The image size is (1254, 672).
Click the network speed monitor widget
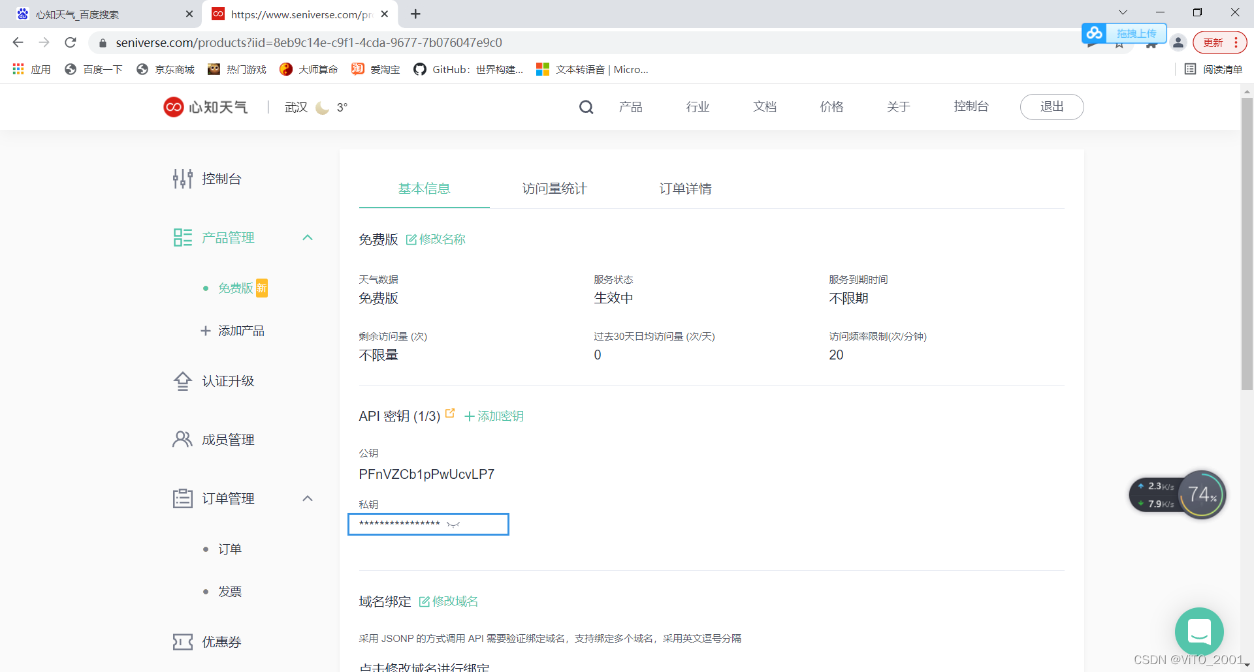coord(1177,495)
